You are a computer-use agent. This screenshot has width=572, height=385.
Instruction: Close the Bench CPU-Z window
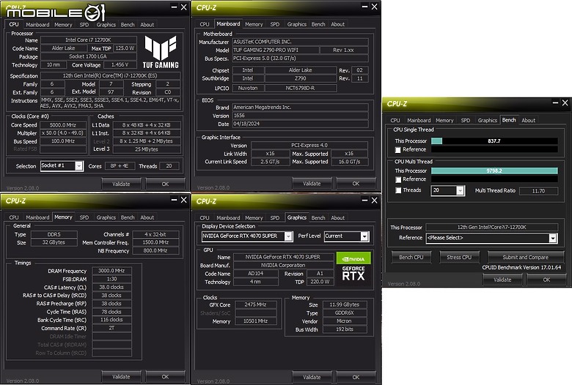(x=565, y=103)
